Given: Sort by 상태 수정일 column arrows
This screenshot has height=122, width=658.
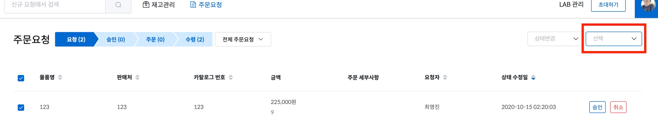Looking at the screenshot, I should coord(533,77).
